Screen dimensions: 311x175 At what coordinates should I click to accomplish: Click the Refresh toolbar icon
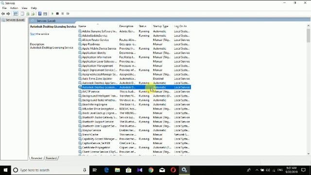[28, 14]
